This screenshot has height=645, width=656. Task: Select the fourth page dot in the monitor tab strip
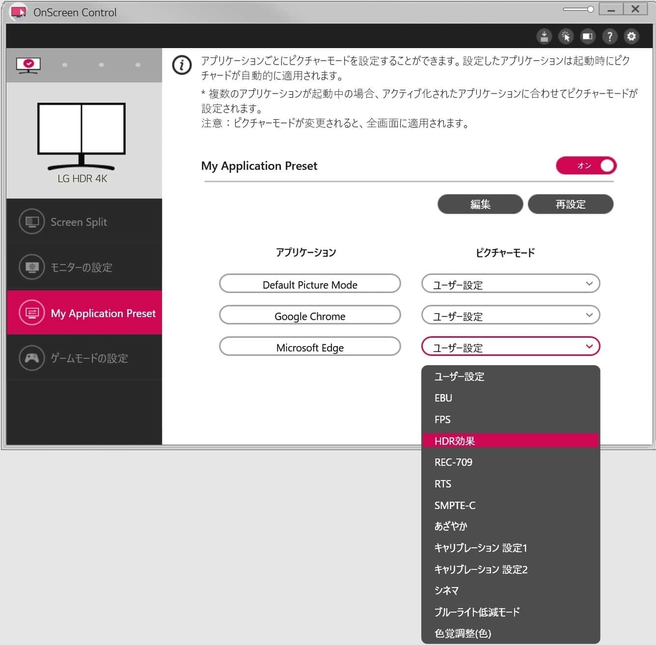click(x=138, y=65)
